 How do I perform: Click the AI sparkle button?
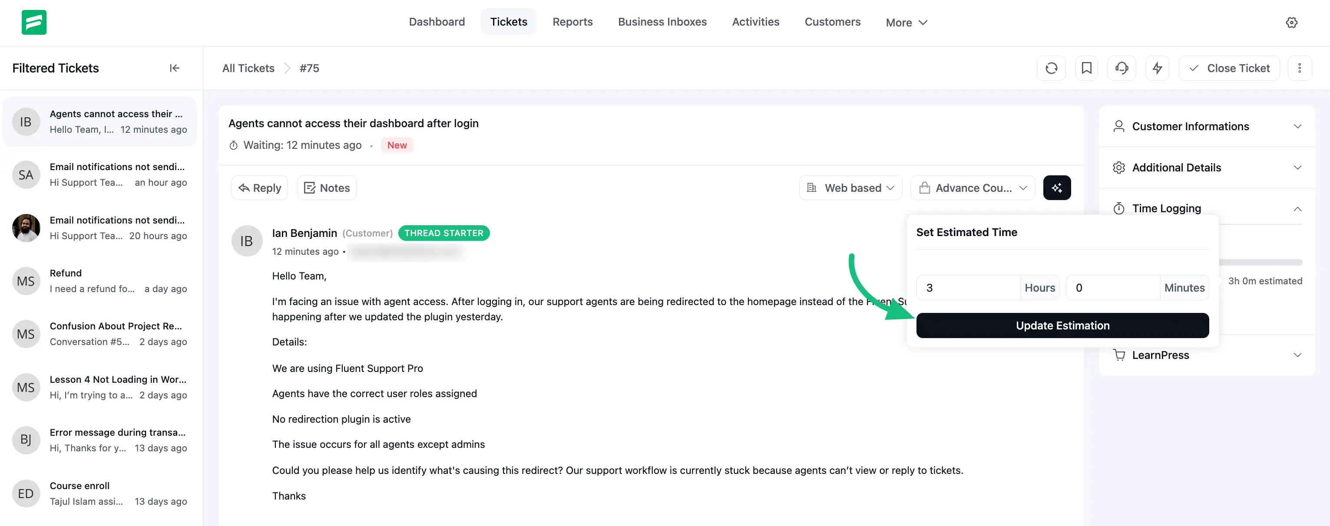1056,188
